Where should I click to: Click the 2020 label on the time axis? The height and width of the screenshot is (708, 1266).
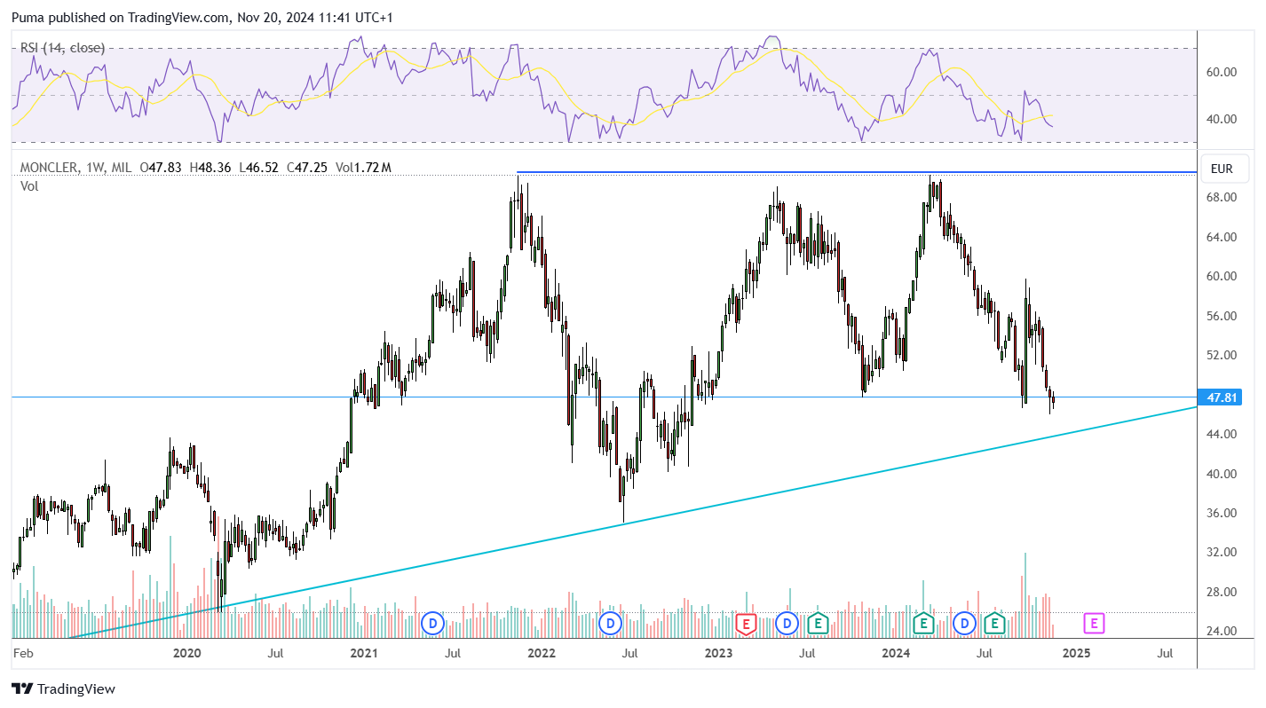186,654
